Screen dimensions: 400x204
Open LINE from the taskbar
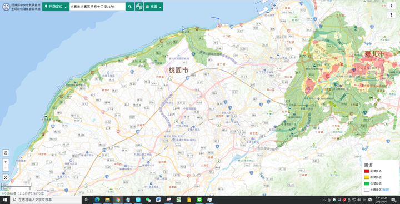click(199, 200)
